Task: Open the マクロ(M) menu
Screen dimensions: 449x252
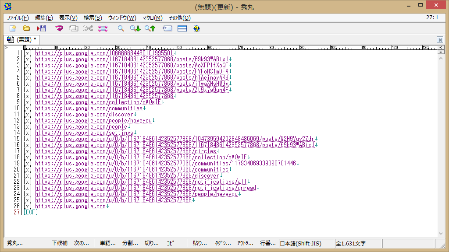Action: tap(152, 18)
